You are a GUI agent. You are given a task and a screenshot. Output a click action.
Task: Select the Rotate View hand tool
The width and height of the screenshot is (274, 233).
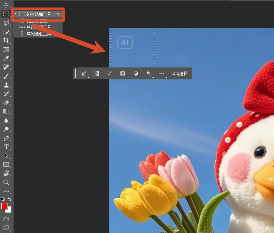point(6,173)
